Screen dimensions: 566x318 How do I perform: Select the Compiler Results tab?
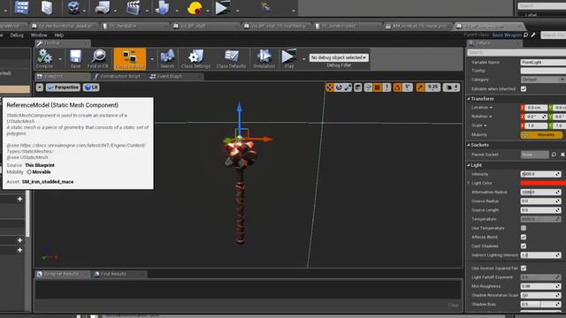[61, 274]
